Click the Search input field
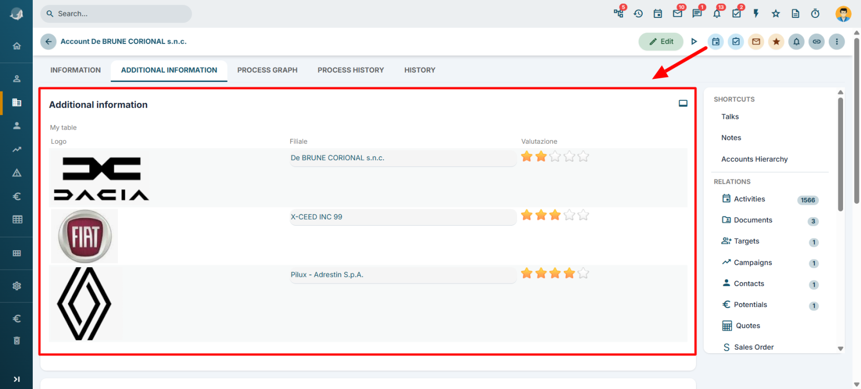 116,14
